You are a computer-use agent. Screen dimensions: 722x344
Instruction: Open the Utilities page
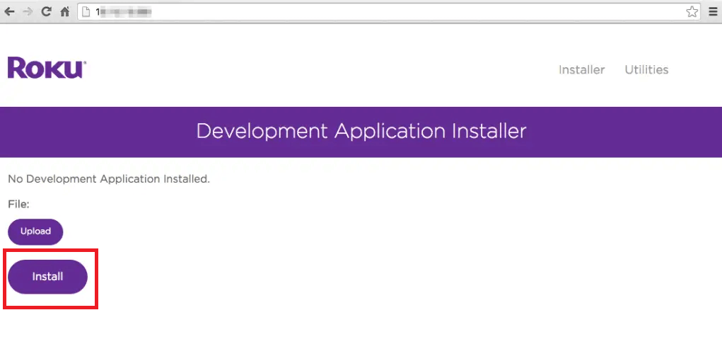point(646,69)
